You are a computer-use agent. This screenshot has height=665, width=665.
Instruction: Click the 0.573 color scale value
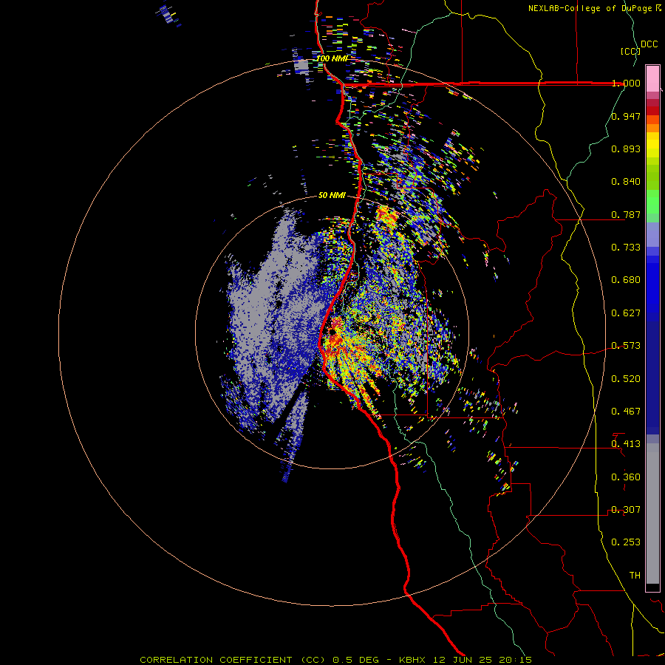(x=626, y=346)
